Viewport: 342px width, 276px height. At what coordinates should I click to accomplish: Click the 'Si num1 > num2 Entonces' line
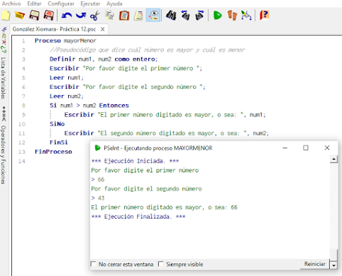89,106
